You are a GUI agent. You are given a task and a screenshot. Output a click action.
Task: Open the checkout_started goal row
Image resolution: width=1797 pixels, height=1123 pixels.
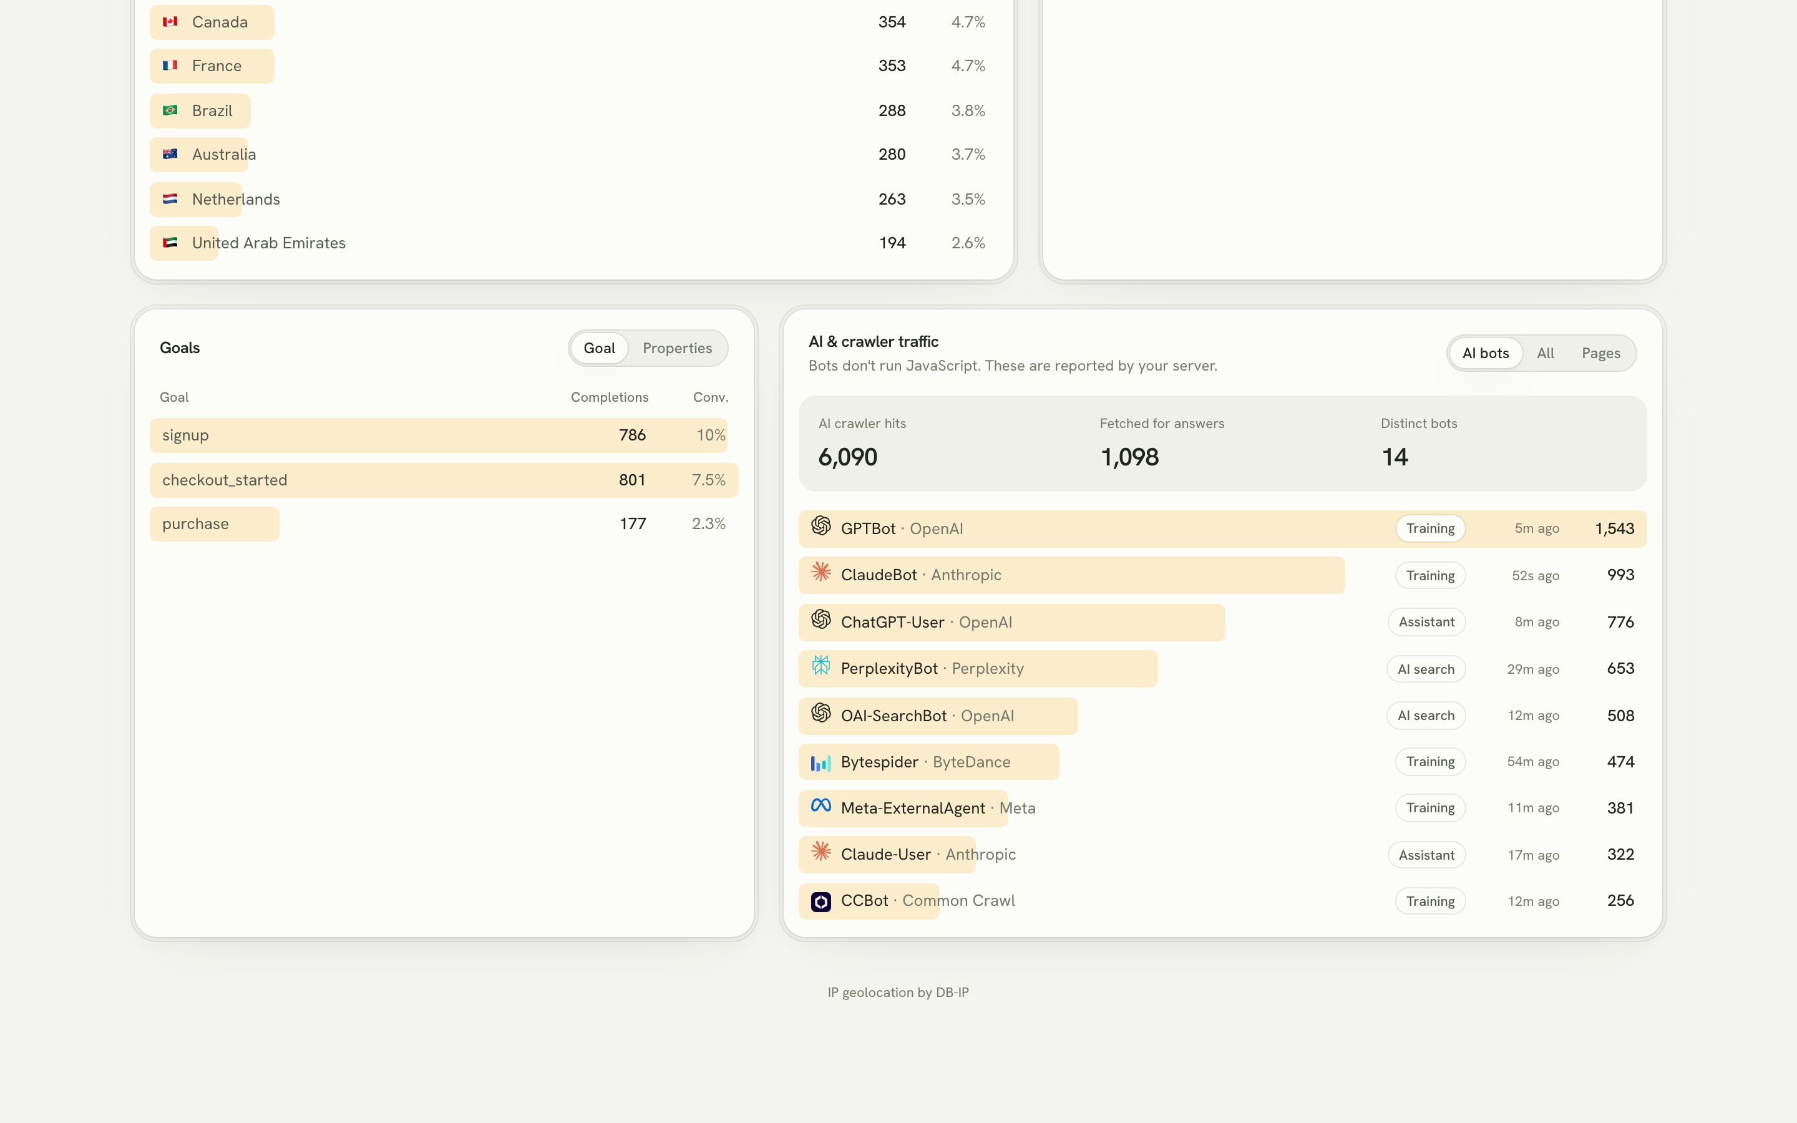(444, 480)
